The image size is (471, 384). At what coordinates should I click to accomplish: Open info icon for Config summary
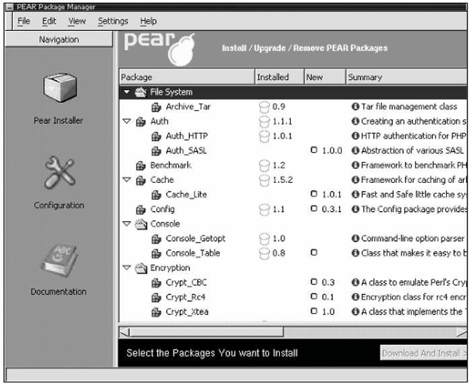(355, 209)
